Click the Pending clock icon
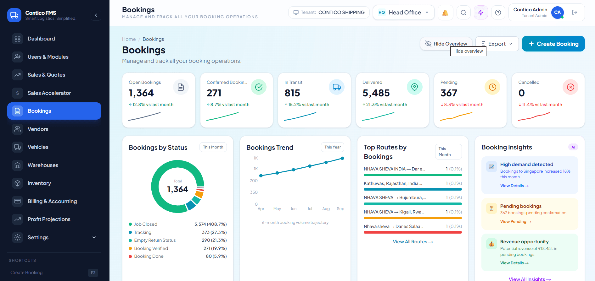595x281 pixels. click(492, 87)
